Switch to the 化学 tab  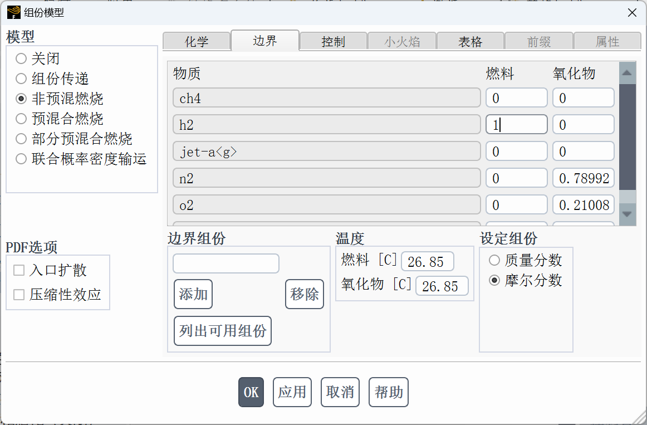click(x=196, y=42)
